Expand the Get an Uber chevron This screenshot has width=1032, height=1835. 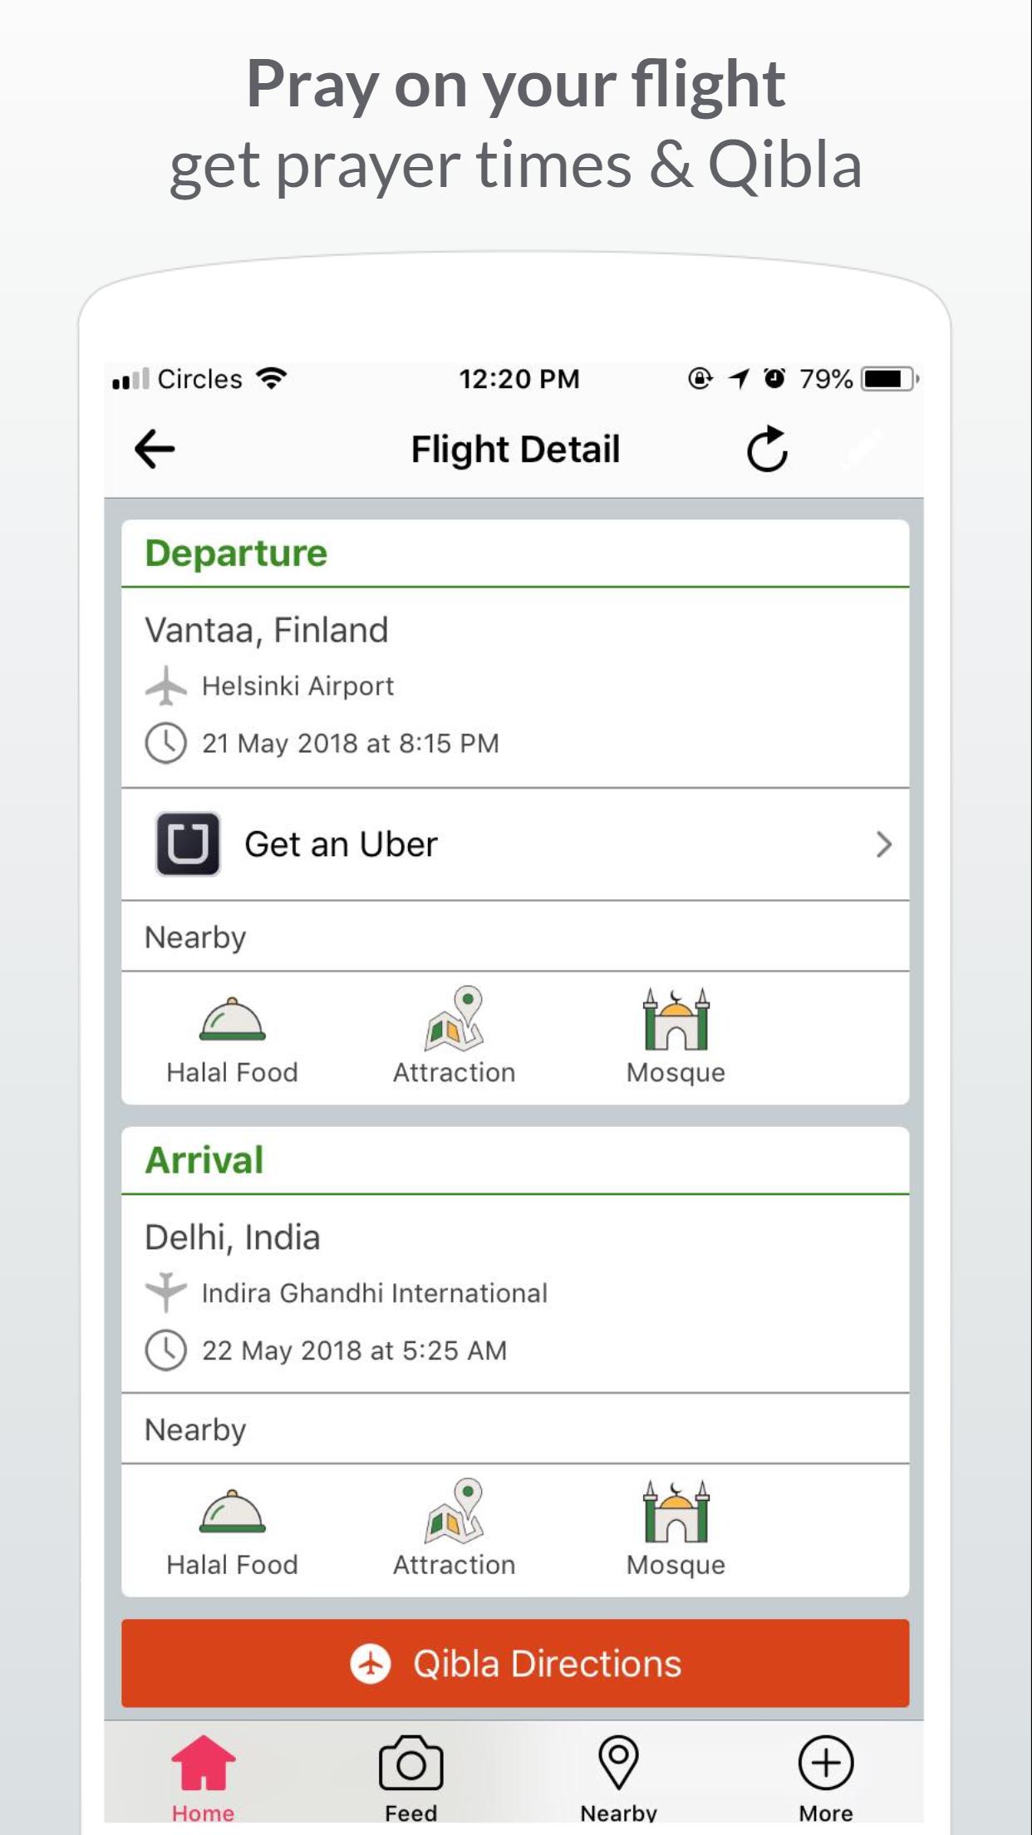883,844
